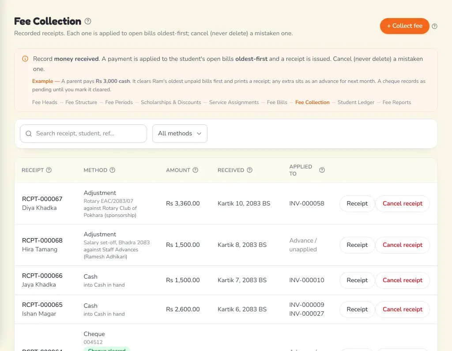
Task: Go to Fee Structure step
Action: click(81, 102)
